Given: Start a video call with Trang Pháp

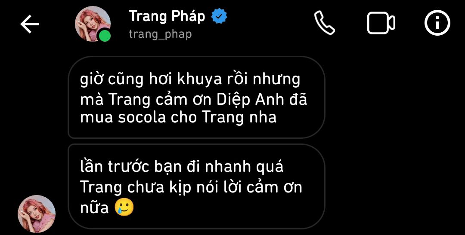Looking at the screenshot, I should (x=381, y=23).
